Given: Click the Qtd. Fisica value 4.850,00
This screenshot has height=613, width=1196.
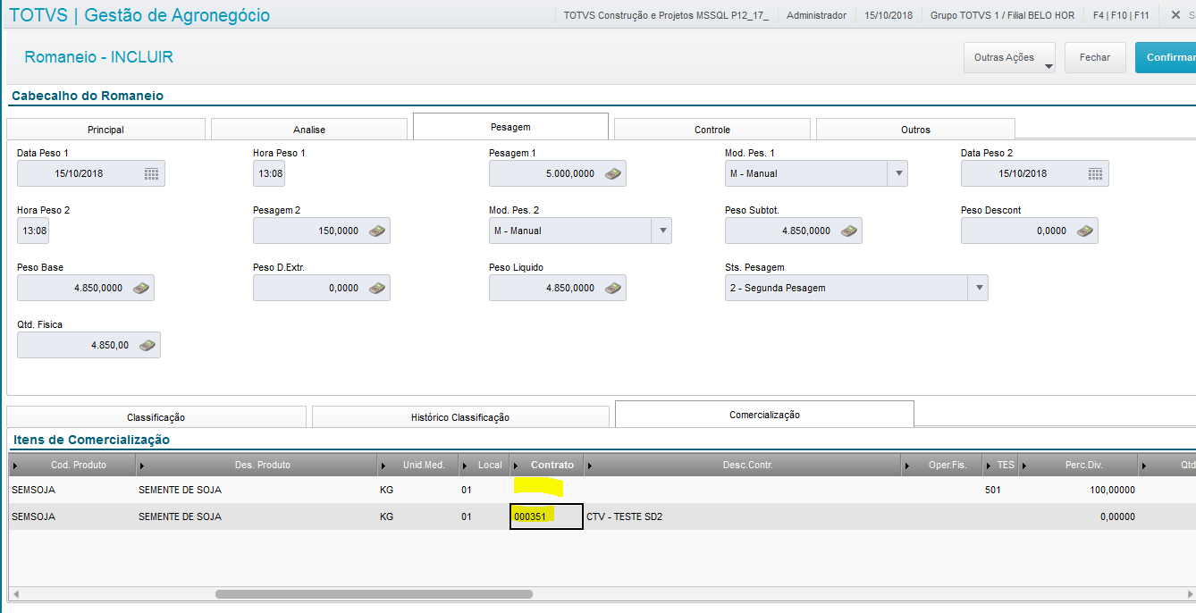Looking at the screenshot, I should 110,345.
